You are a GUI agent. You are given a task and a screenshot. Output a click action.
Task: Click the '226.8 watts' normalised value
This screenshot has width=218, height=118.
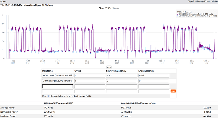click(x=50, y=112)
